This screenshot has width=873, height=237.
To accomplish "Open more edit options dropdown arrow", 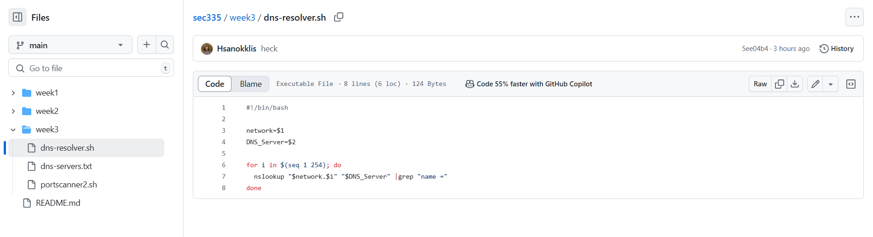I will [x=831, y=84].
